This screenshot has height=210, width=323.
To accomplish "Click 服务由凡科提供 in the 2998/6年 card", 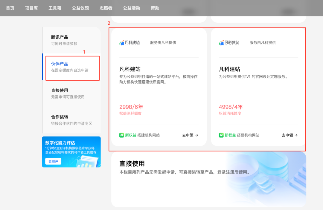I will [163, 43].
